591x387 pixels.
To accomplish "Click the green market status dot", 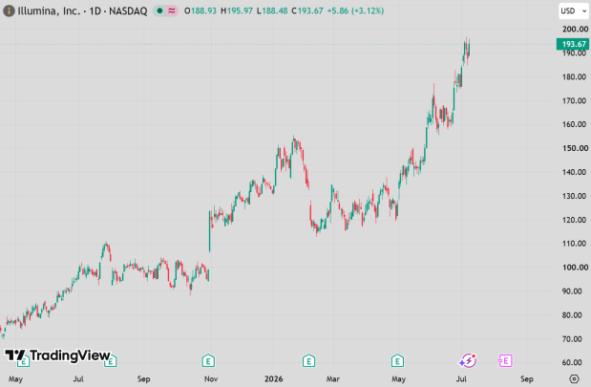I will 159,11.
